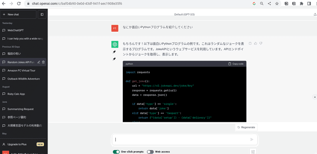Click the upper pin icon below the ChatGPT avatar
This screenshot has width=317, height=154.
[114, 52]
